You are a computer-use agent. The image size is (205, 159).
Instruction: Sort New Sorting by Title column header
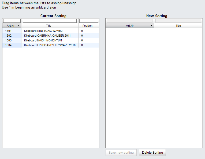tap(178, 26)
